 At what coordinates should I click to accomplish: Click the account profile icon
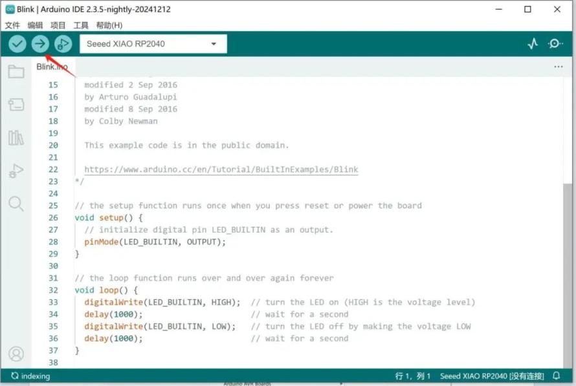pos(16,354)
